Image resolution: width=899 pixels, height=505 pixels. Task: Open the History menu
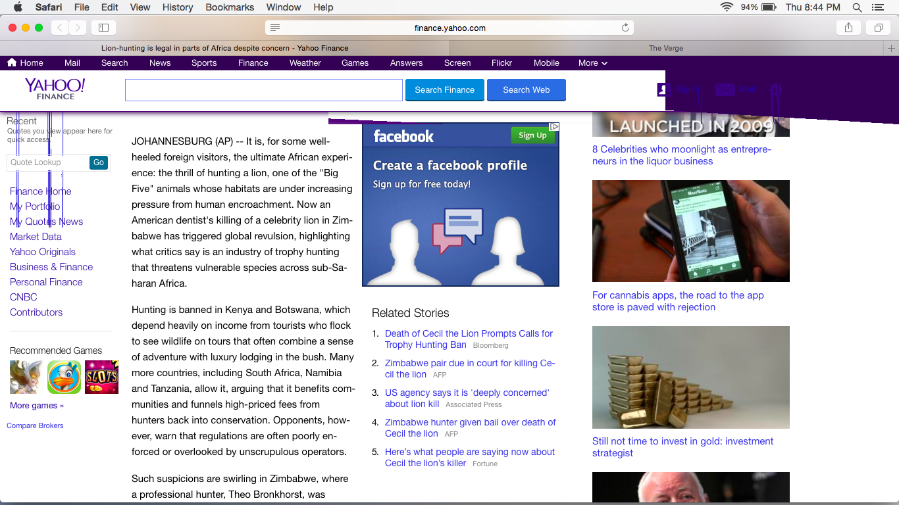coord(178,7)
